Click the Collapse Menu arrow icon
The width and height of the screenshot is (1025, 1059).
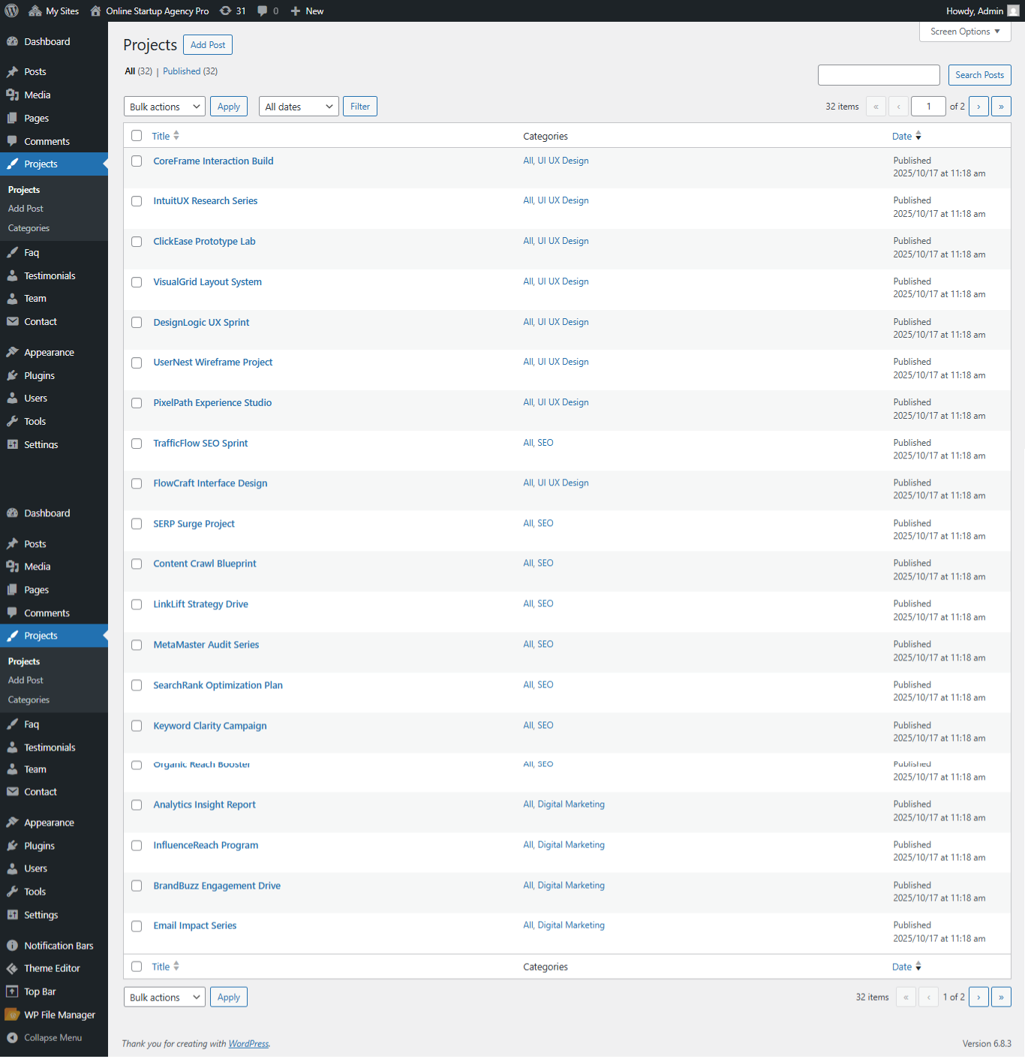(x=12, y=1037)
